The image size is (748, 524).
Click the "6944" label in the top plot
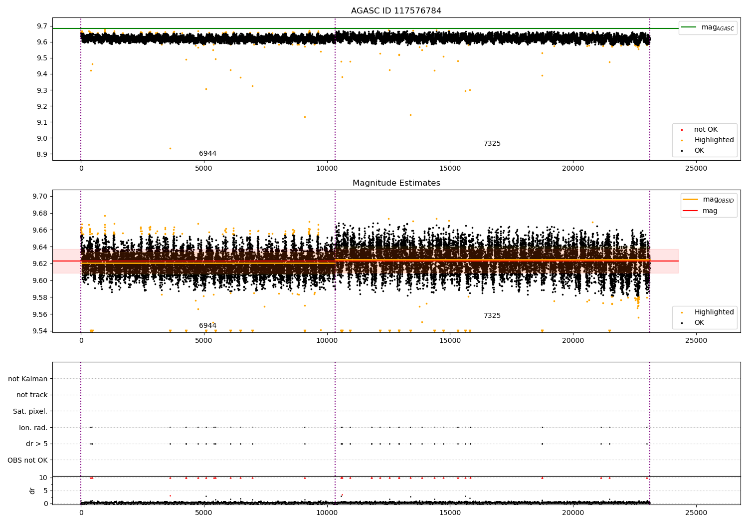(207, 154)
